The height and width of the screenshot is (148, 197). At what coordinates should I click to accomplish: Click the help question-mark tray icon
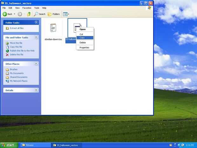click(x=171, y=145)
